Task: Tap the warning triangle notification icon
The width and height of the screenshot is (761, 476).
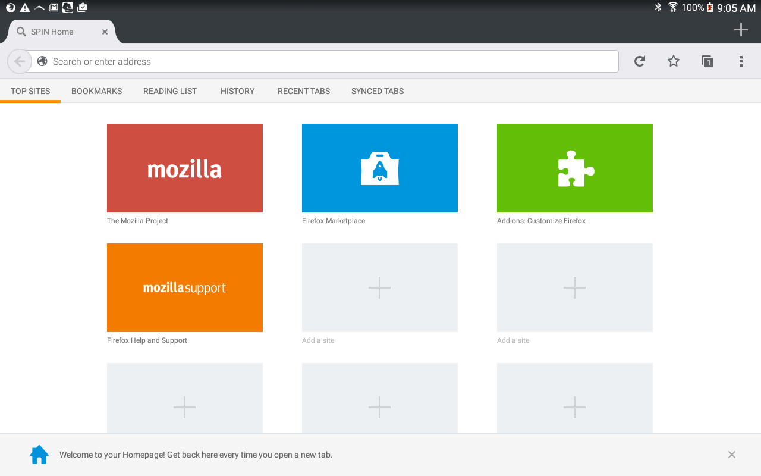Action: coord(25,8)
